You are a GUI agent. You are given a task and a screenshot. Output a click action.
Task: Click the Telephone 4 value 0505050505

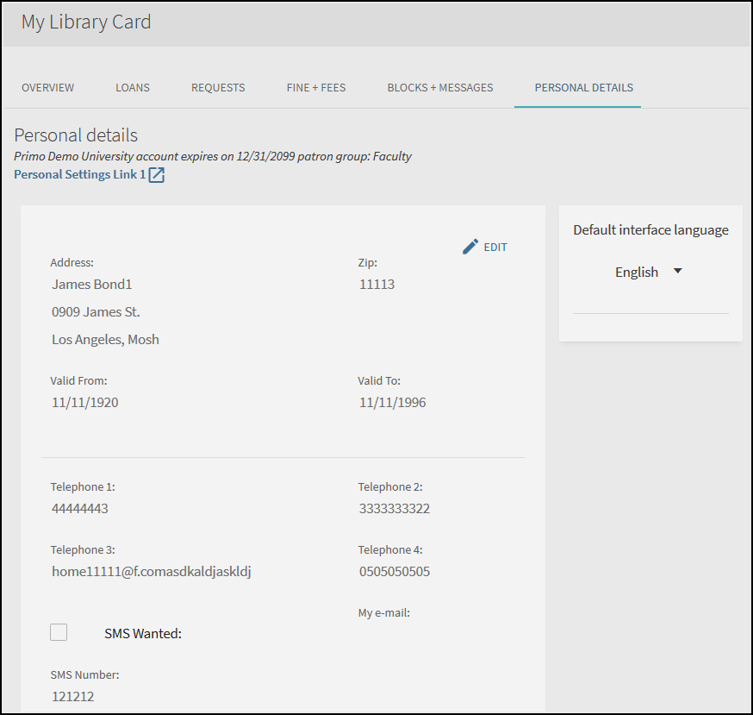click(x=395, y=572)
